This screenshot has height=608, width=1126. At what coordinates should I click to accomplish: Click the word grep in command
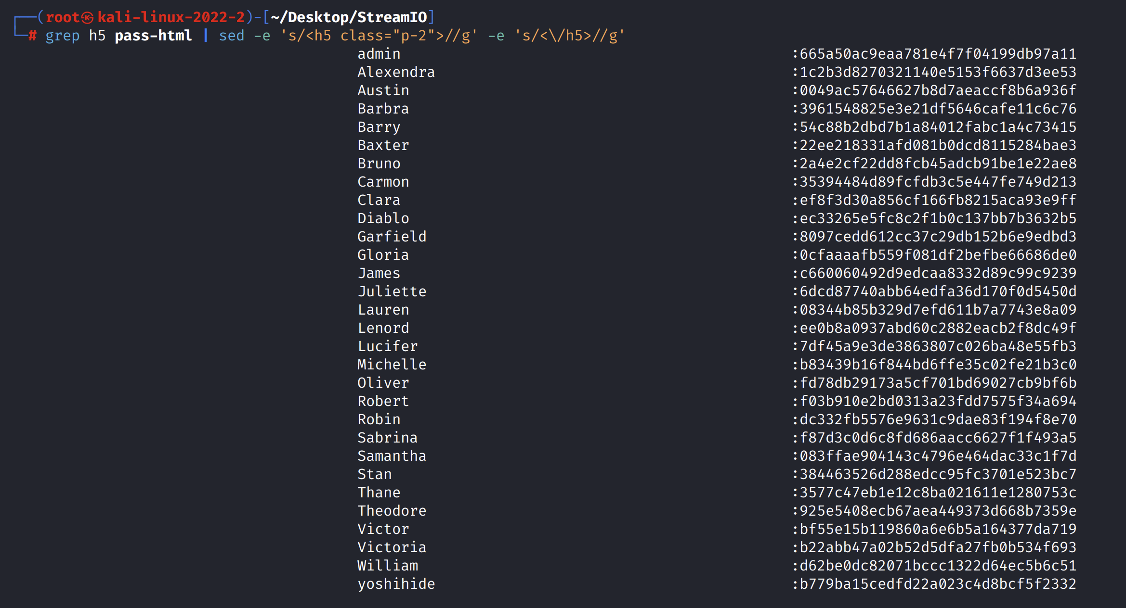[63, 36]
